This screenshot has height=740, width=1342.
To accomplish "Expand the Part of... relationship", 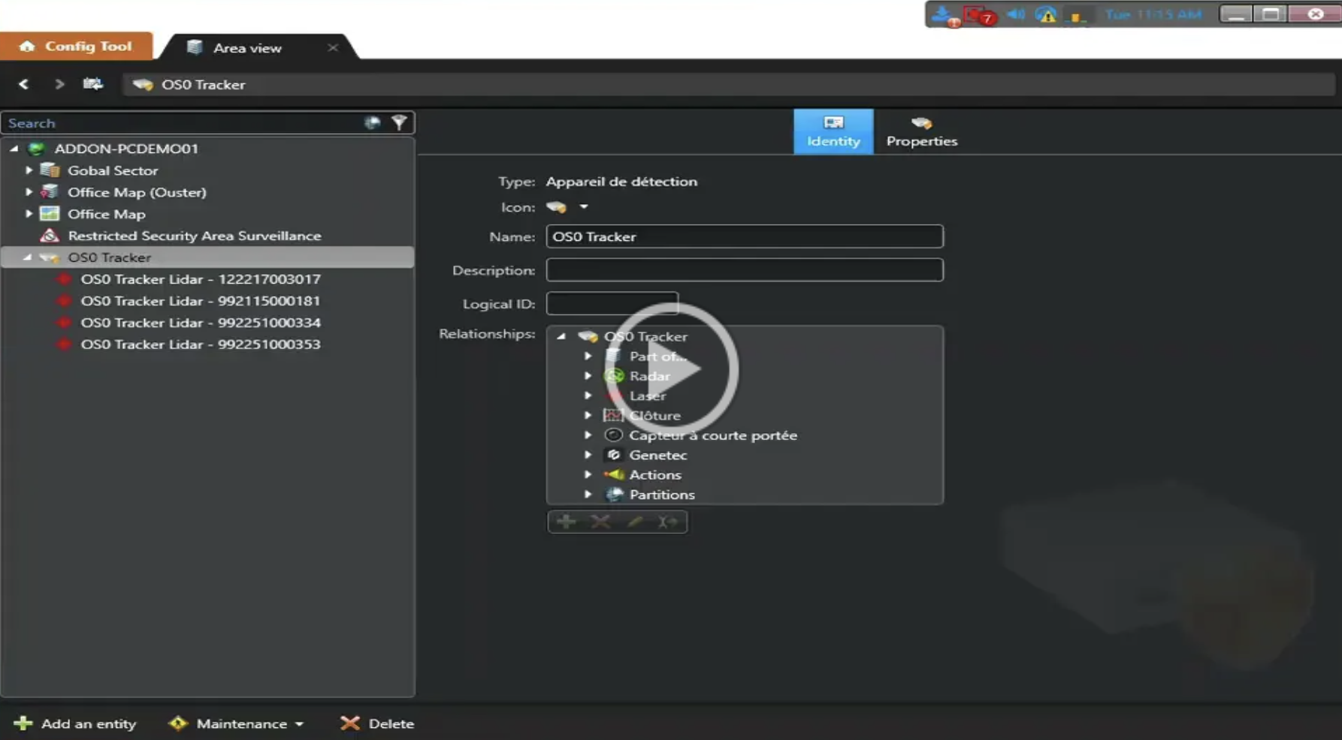I will pyautogui.click(x=588, y=356).
